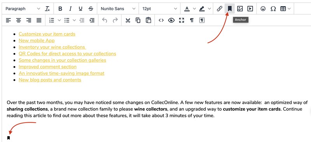Decrease indent

tap(82, 20)
